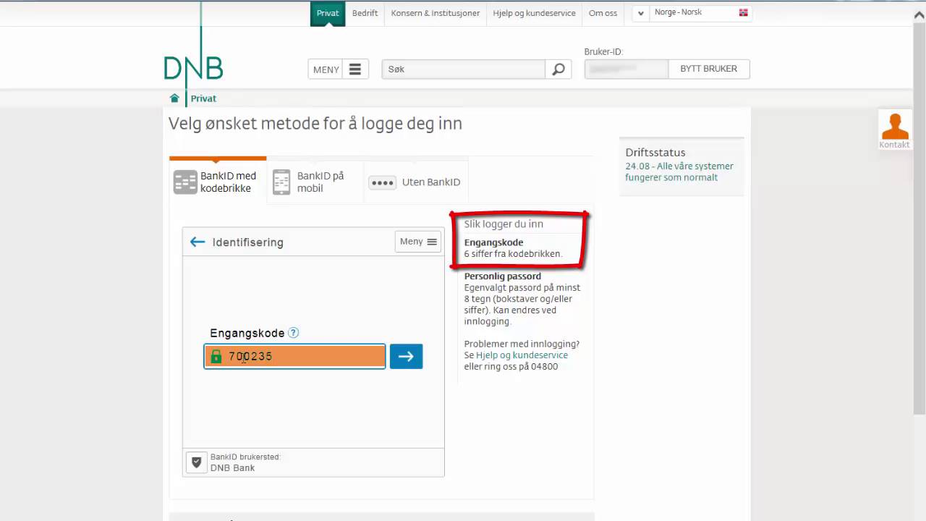The width and height of the screenshot is (926, 521).
Task: Click the Norwegian flag icon
Action: click(x=743, y=13)
